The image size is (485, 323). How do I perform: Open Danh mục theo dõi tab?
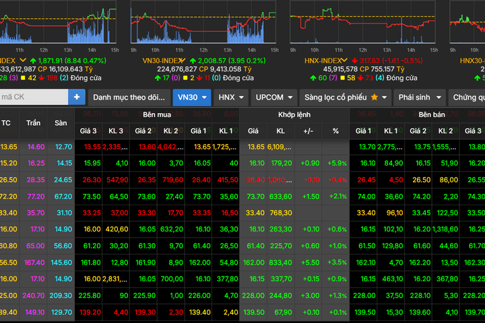(x=129, y=98)
